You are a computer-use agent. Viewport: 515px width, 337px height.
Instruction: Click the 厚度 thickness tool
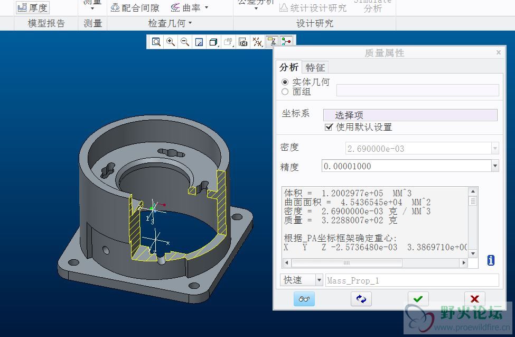(x=33, y=7)
